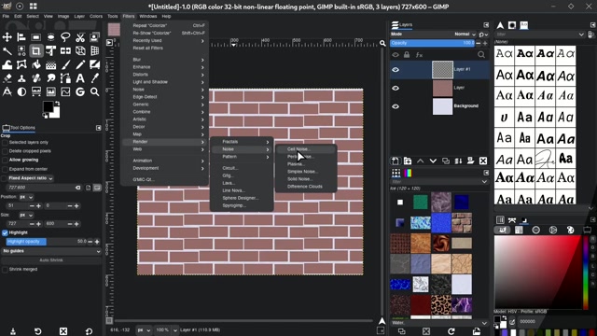Select the Scissors Select tool

80,37
